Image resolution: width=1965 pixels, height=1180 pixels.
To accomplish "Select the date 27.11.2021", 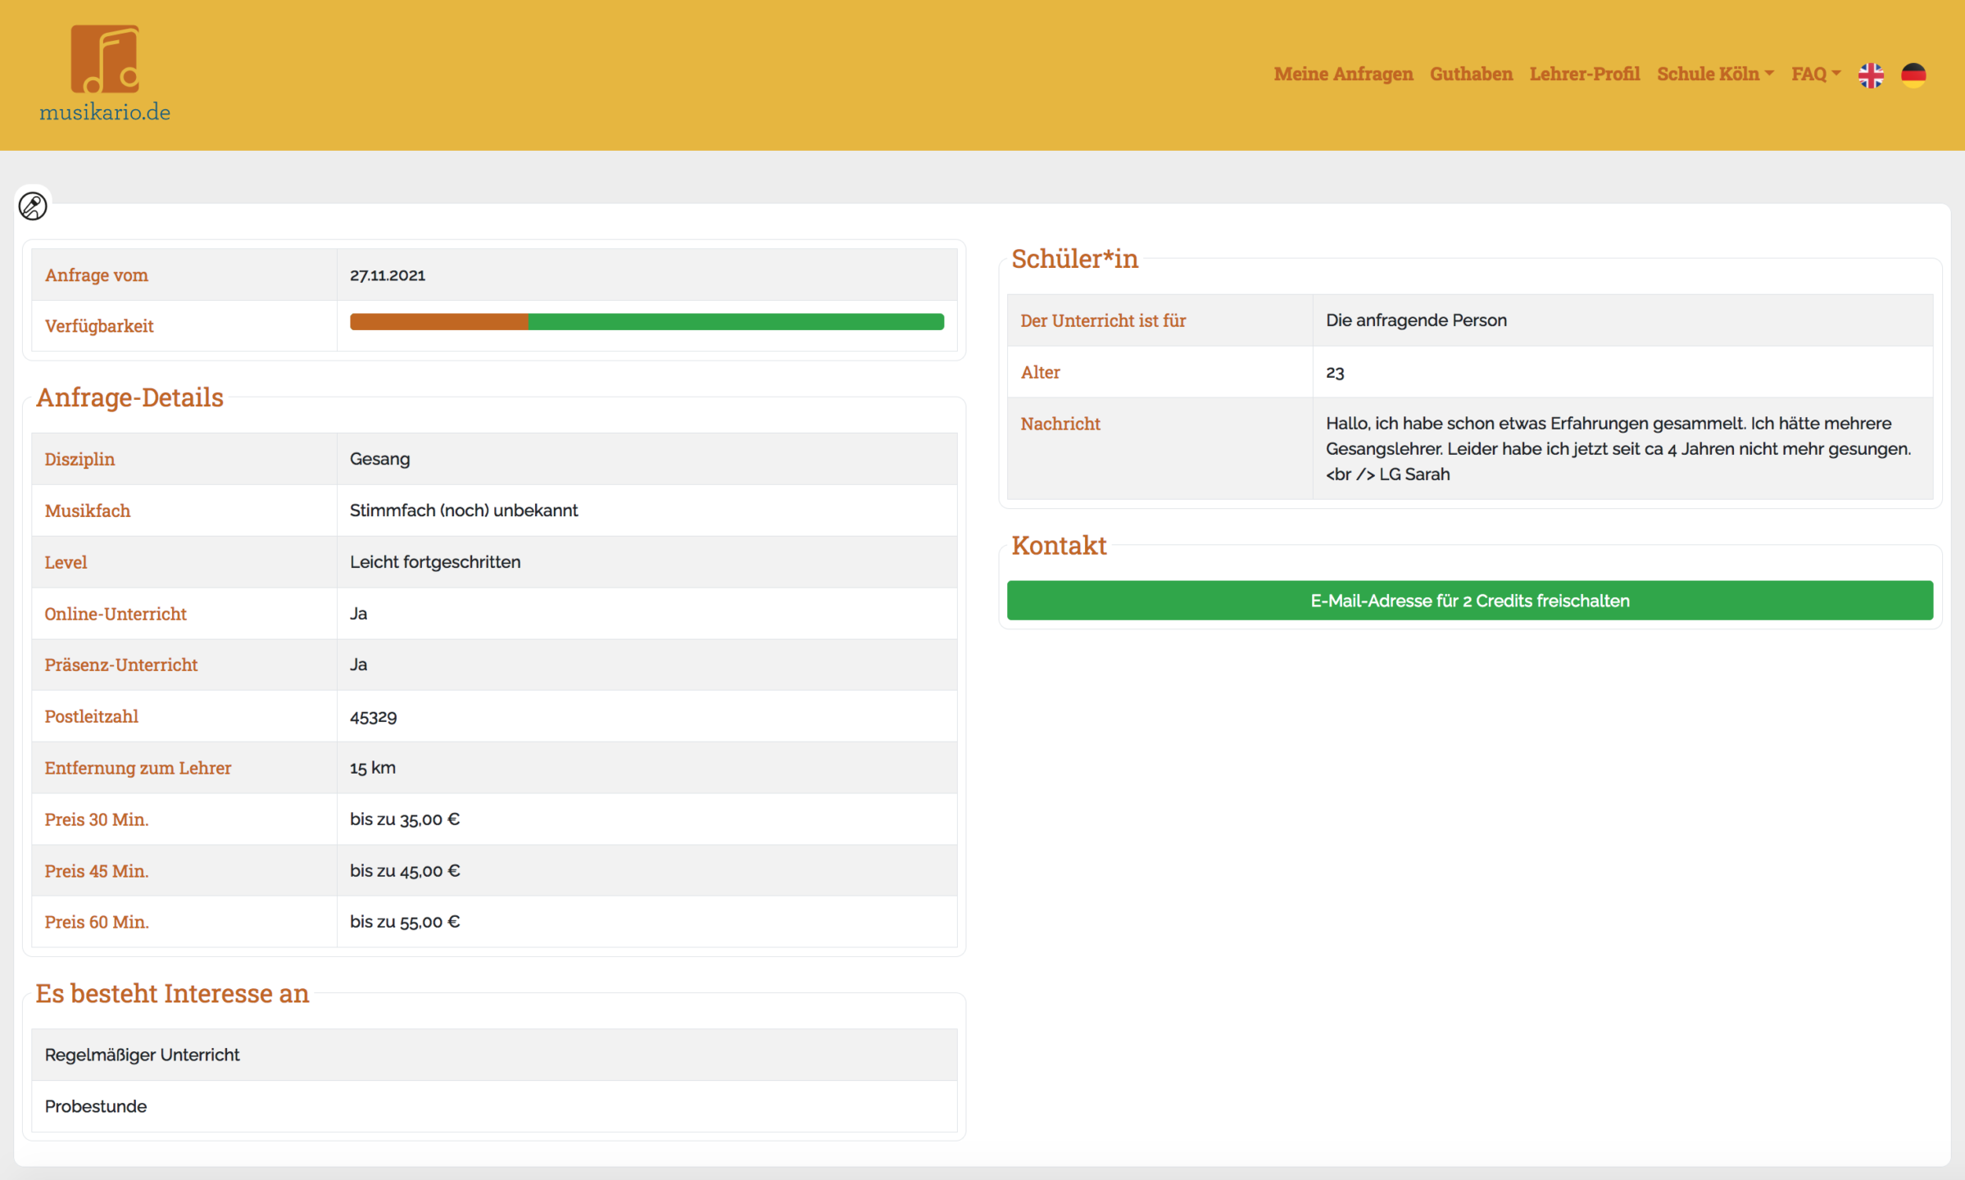I will [x=388, y=275].
